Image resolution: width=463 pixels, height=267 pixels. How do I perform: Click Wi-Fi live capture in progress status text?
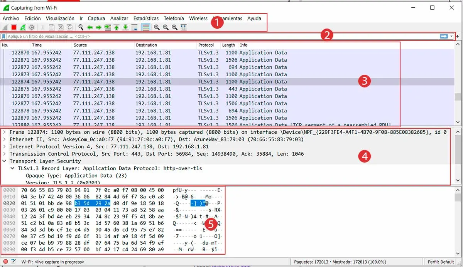click(x=53, y=262)
